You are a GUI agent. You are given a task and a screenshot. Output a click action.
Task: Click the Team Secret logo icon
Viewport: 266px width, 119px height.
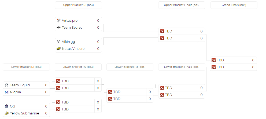59,28
